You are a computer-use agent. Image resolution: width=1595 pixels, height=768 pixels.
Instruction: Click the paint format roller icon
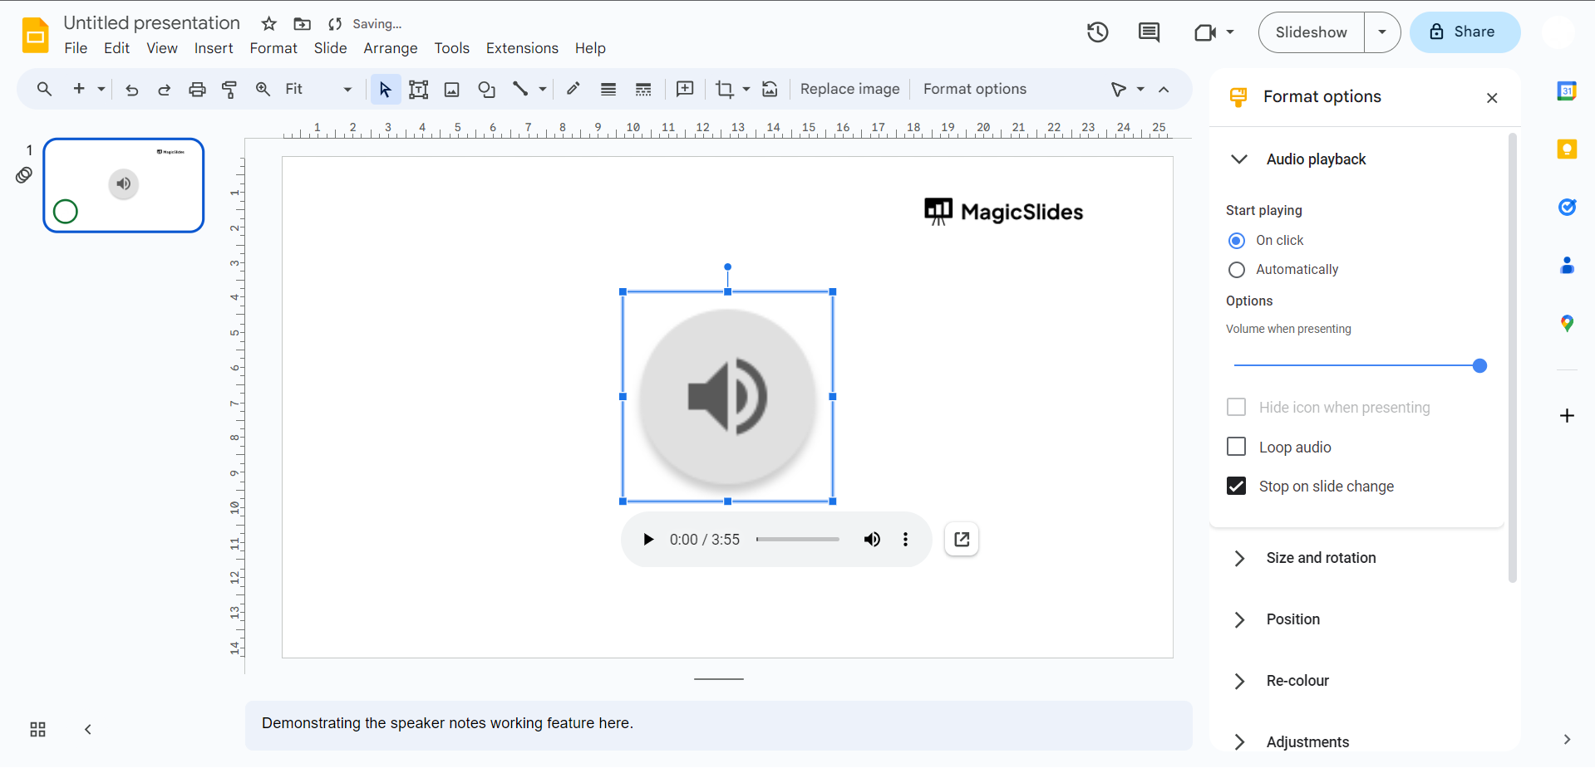[229, 90]
